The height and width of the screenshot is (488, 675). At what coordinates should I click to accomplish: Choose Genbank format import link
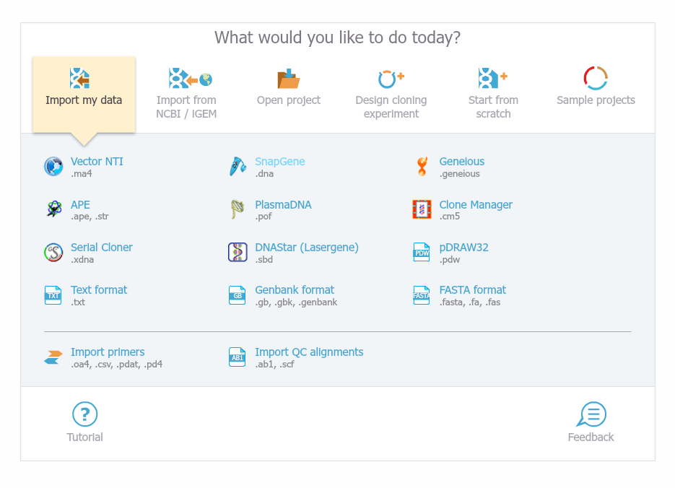(x=295, y=290)
